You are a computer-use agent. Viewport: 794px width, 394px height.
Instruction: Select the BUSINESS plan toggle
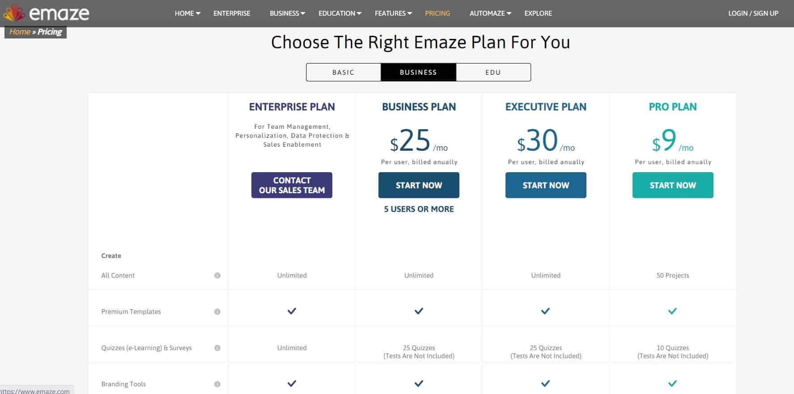pyautogui.click(x=418, y=72)
